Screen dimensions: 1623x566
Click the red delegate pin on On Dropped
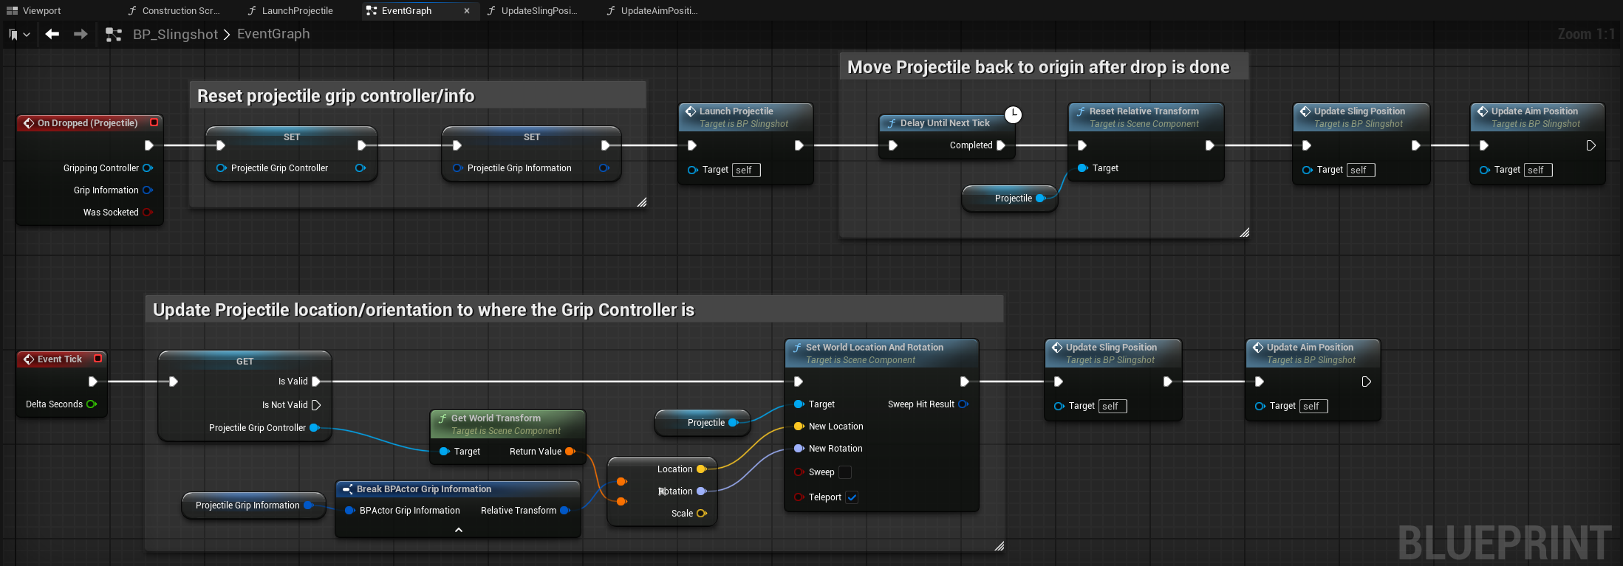click(x=154, y=122)
